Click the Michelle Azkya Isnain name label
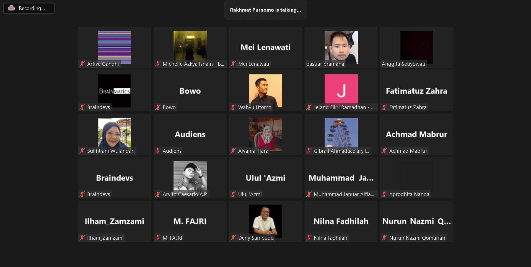The width and height of the screenshot is (531, 267). point(193,64)
